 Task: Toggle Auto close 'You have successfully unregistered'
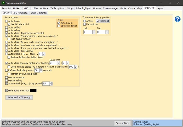pos(7,45)
